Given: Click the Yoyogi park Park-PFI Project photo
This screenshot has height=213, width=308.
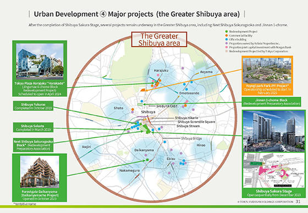Looking at the screenshot, I should (x=267, y=71).
